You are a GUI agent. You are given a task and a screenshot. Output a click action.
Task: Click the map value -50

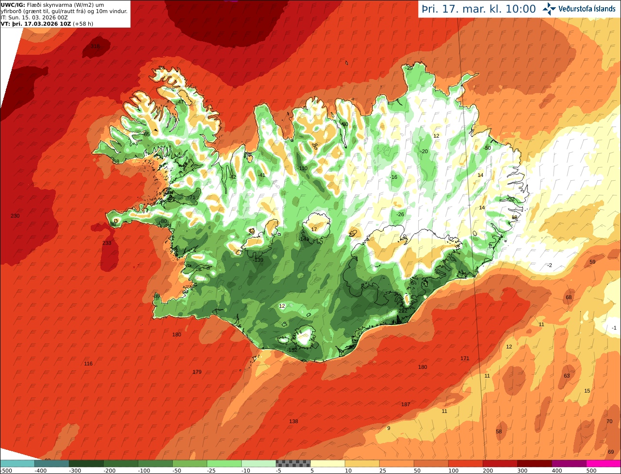487,148
